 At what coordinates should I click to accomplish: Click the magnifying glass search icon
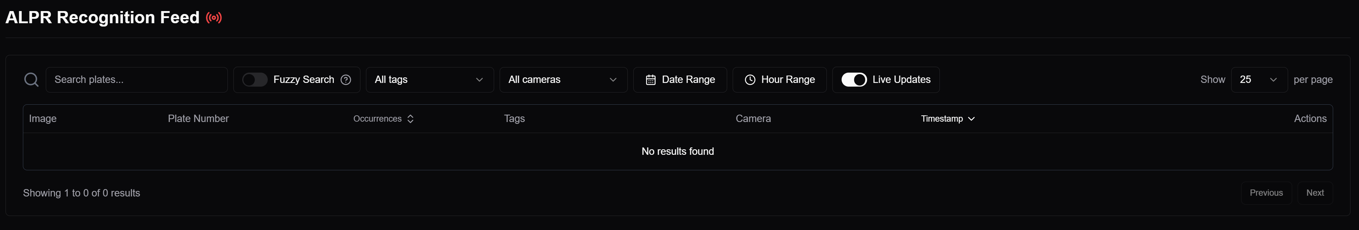pyautogui.click(x=32, y=80)
